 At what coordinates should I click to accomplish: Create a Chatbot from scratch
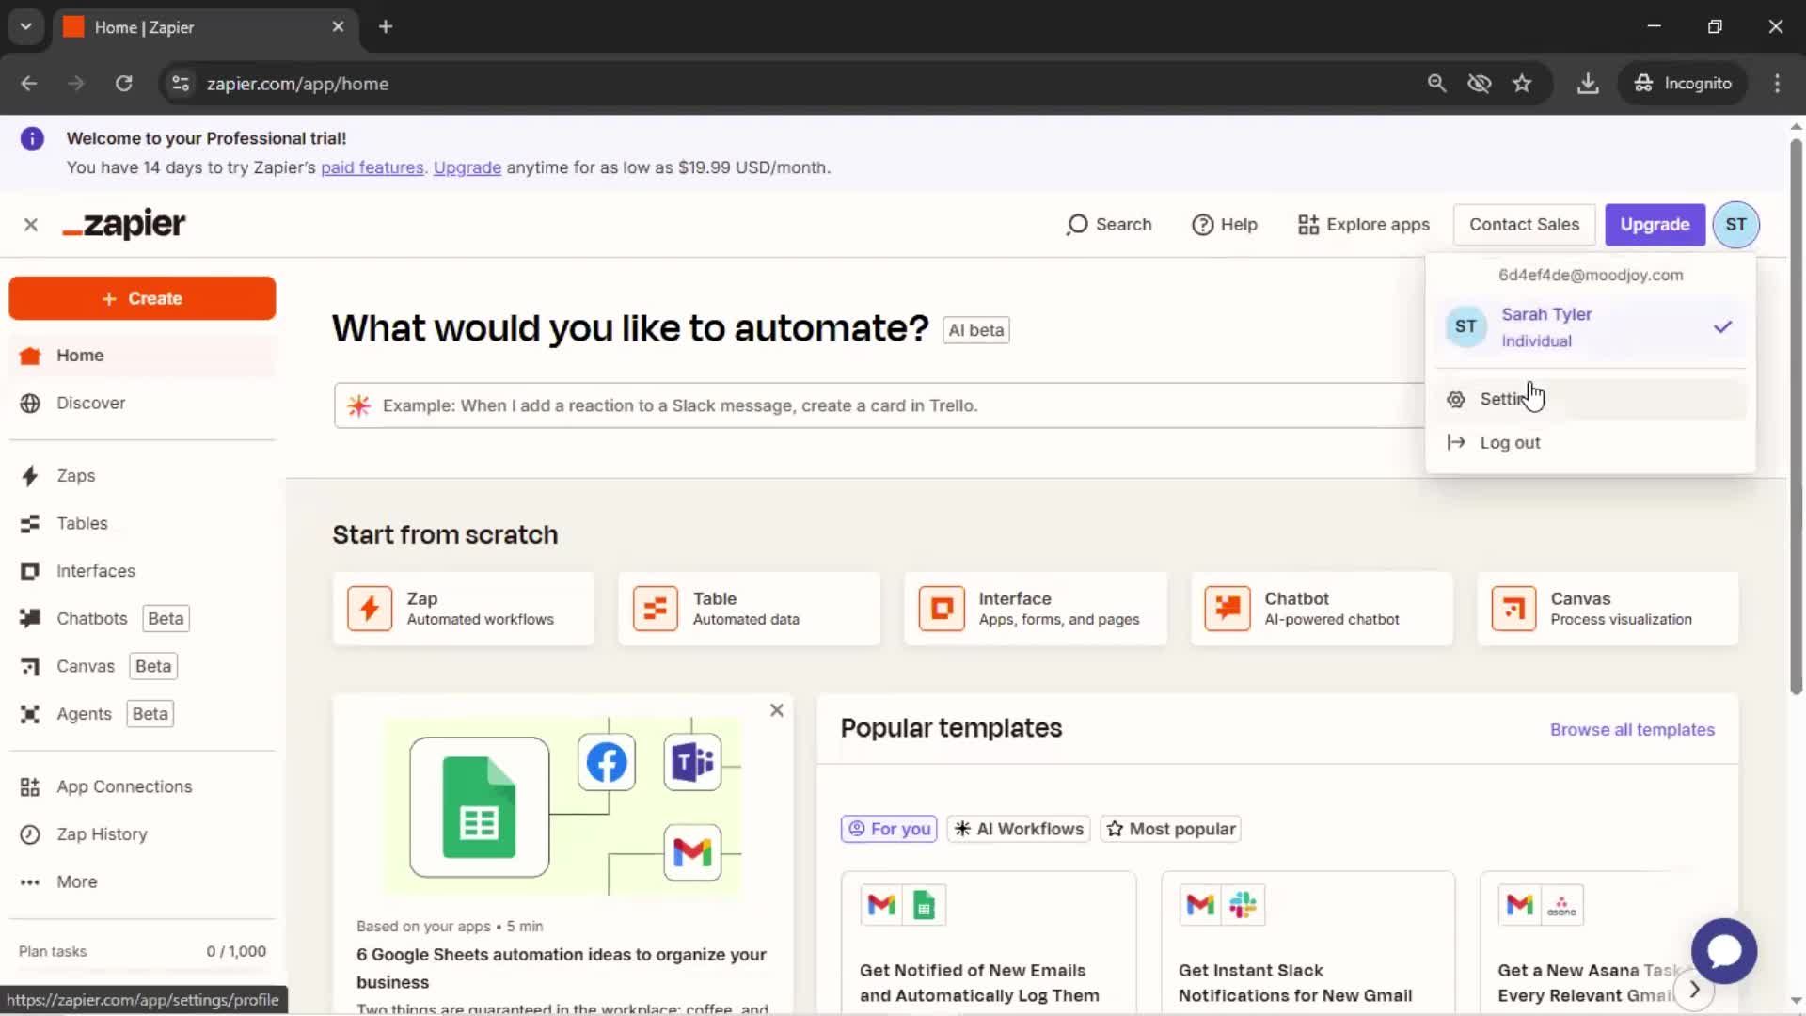coord(1322,609)
